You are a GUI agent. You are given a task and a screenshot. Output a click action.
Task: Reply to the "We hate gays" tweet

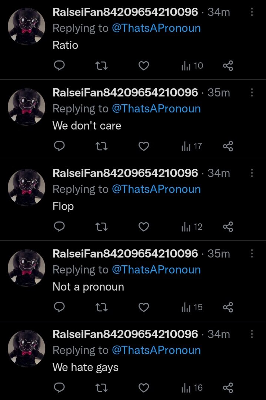(x=59, y=387)
